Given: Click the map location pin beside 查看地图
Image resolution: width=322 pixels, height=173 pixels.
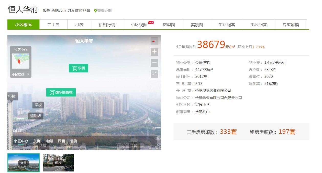Looking at the screenshot, I should click(95, 11).
